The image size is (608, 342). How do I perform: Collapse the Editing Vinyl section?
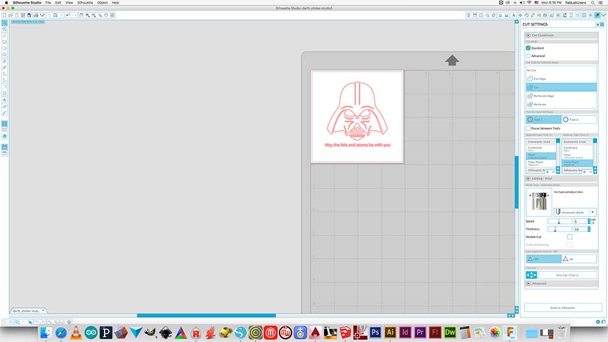528,179
